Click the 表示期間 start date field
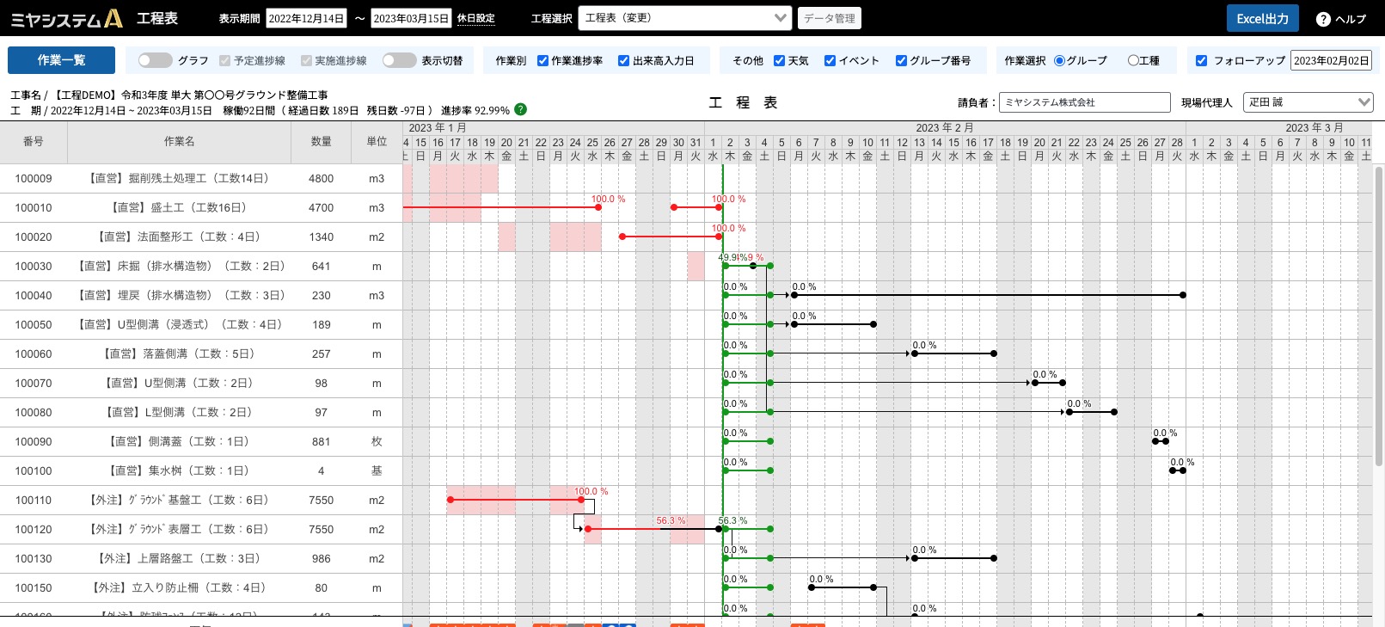This screenshot has width=1385, height=627. (x=307, y=18)
